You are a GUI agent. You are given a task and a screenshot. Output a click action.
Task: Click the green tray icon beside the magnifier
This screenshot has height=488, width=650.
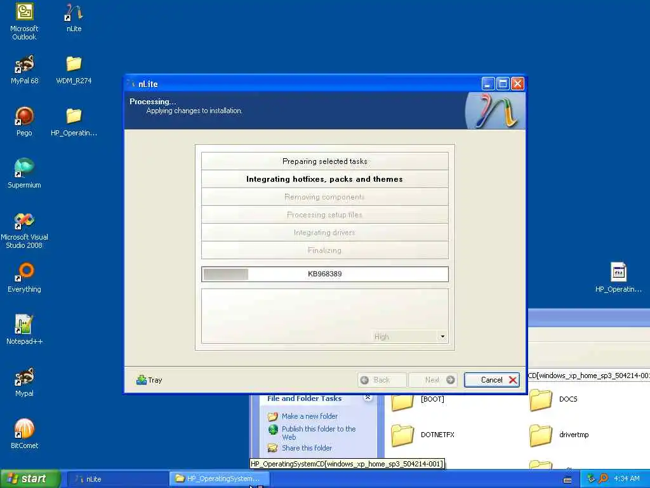tap(591, 478)
